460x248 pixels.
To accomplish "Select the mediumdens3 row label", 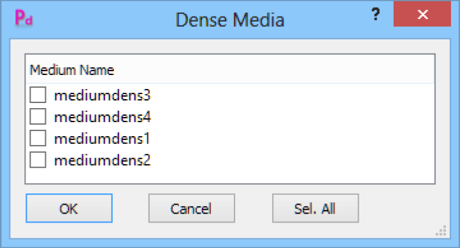I will coord(103,95).
